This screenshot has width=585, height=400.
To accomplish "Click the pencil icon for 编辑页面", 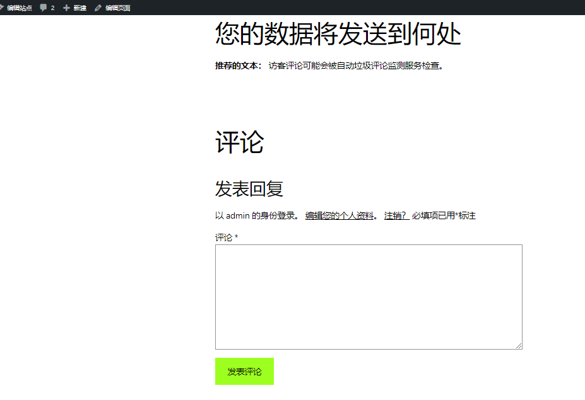I will pos(98,8).
